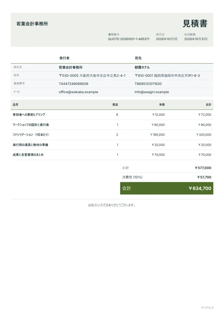The height and width of the screenshot is (317, 224).
Task: Click line total ￥90,000 in 合計 column
Action: (x=205, y=125)
